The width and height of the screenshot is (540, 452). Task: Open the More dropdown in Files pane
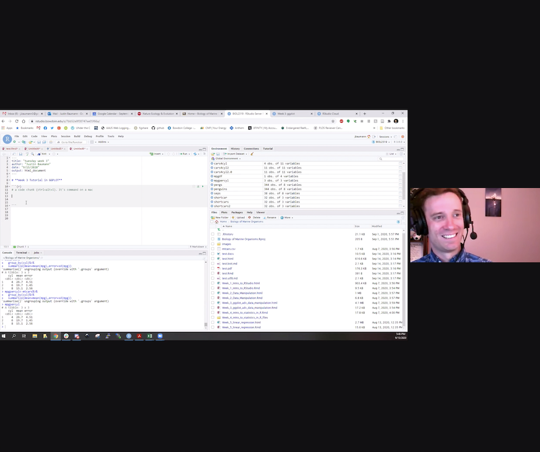(287, 218)
